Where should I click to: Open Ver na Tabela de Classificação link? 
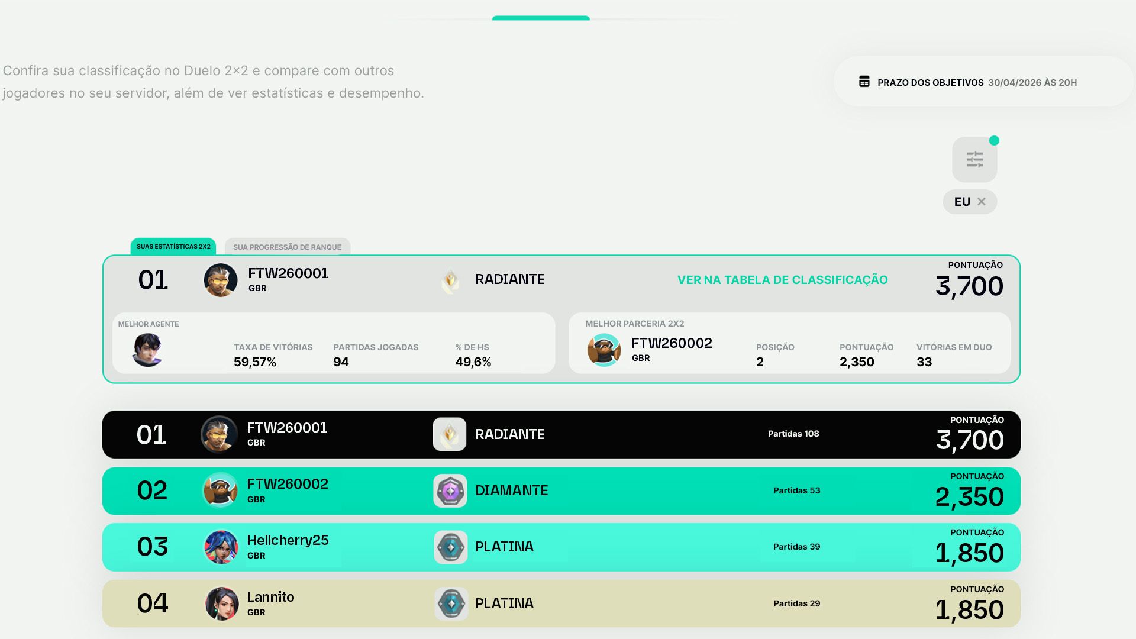pos(782,280)
